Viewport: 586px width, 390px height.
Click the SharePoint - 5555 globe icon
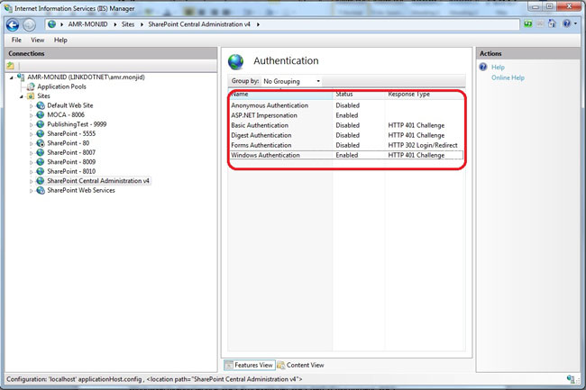(40, 133)
